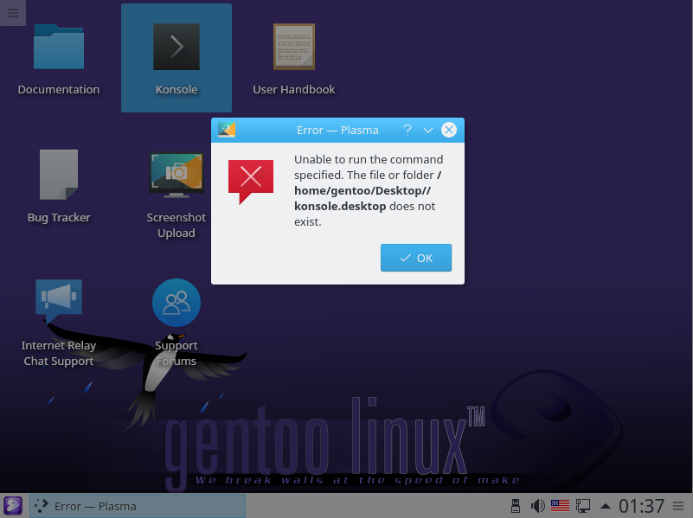Open the panel settings menu icon
The width and height of the screenshot is (693, 518).
678,506
